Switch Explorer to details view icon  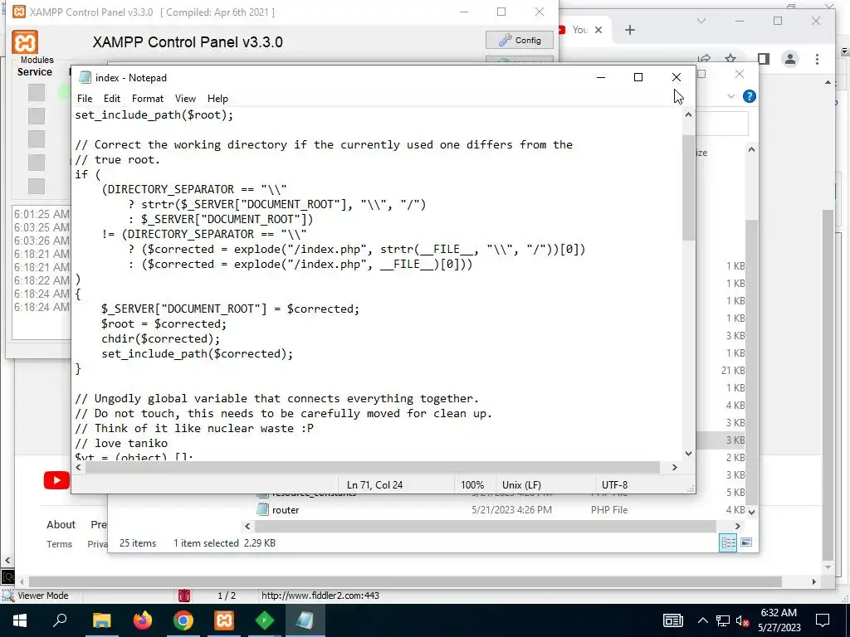727,542
